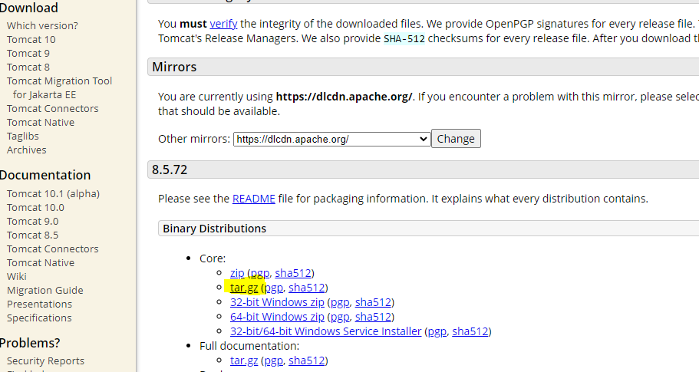Screen dimensions: 699x372
Task: Click the Documentation sidebar heading
Action: coord(45,175)
